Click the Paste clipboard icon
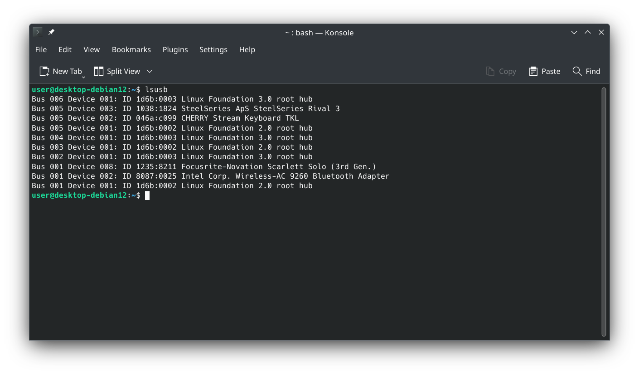The width and height of the screenshot is (639, 375). click(533, 71)
